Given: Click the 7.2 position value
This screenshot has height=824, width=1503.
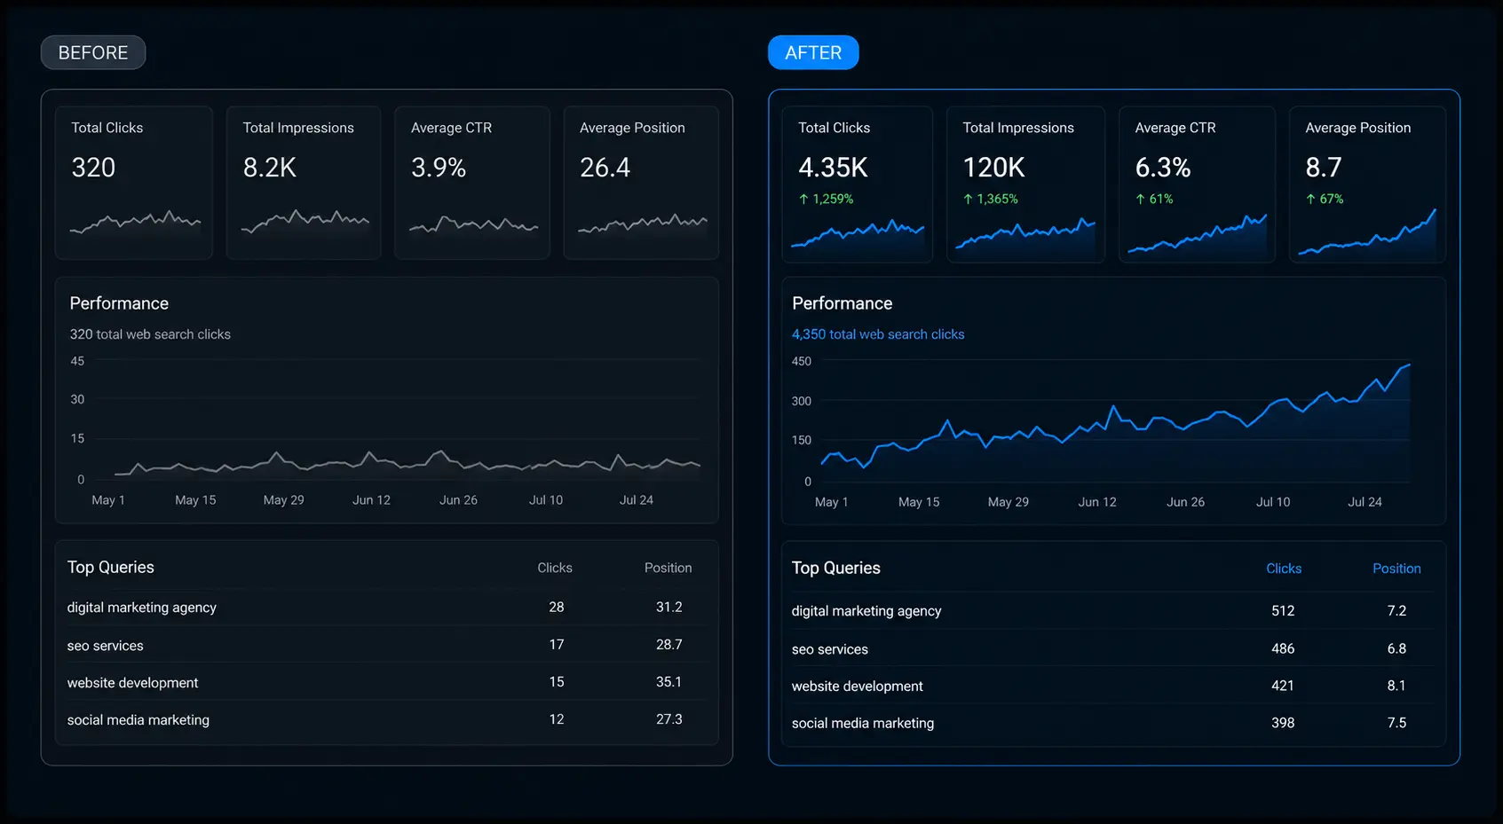Looking at the screenshot, I should pos(1396,611).
